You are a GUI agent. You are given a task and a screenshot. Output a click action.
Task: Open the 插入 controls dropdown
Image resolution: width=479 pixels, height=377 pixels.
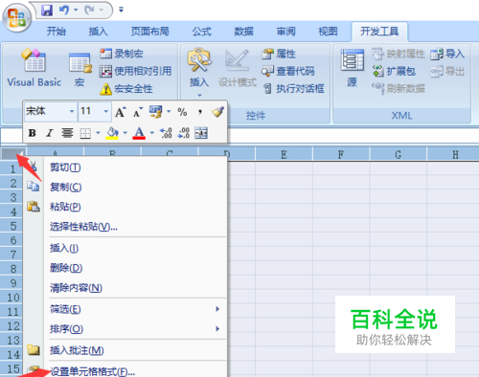(x=199, y=72)
